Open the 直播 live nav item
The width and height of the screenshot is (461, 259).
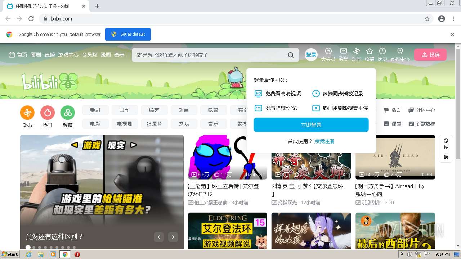[x=50, y=55]
